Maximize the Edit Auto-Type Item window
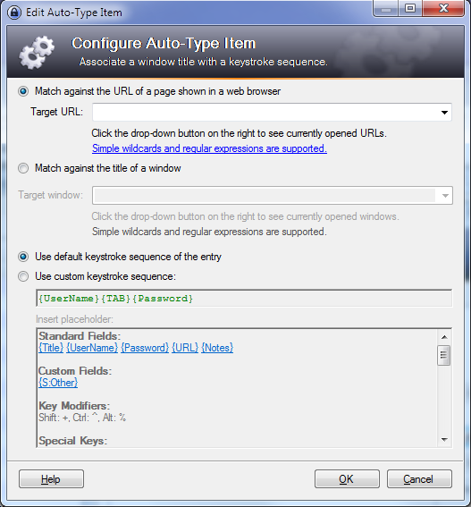The height and width of the screenshot is (507, 471). tap(410, 9)
